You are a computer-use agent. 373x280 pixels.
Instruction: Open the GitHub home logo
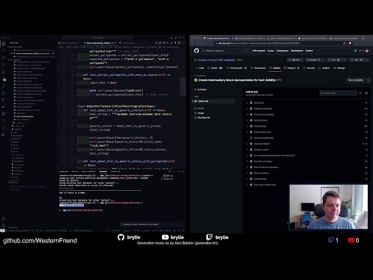(196, 51)
